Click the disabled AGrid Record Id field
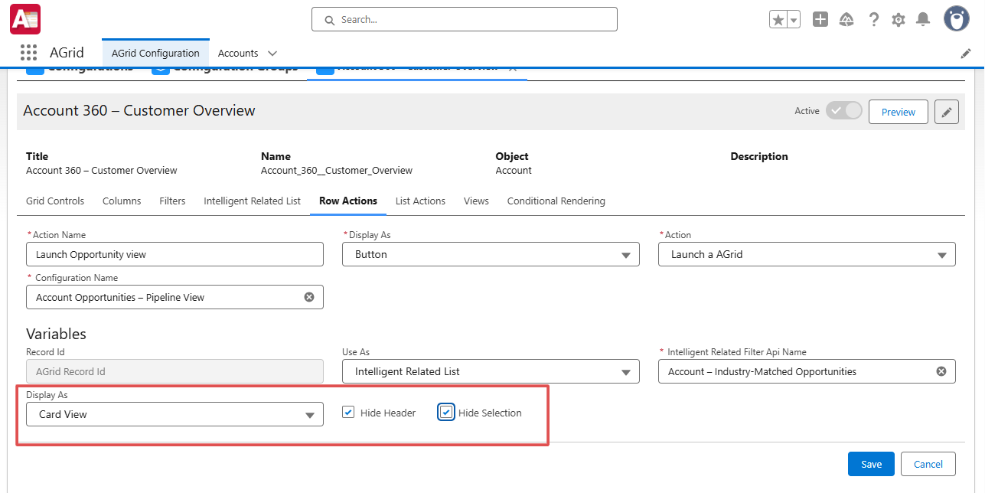Screen dimensions: 985x493 (x=174, y=371)
